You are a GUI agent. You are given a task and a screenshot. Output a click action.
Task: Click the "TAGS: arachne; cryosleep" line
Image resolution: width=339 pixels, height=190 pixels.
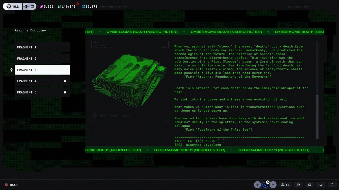pos(198,145)
